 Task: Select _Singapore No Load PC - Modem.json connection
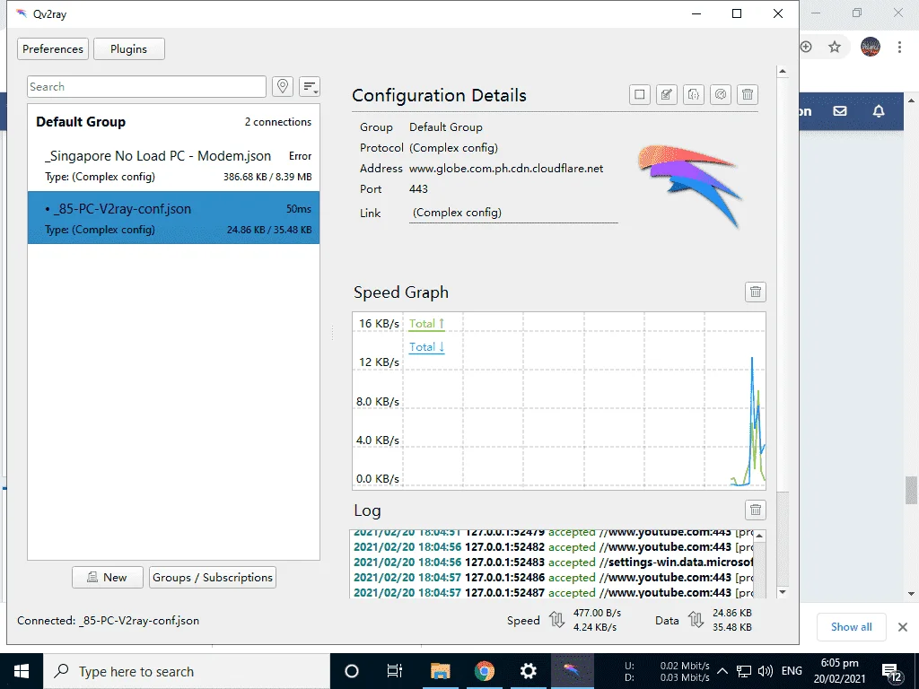pyautogui.click(x=173, y=165)
